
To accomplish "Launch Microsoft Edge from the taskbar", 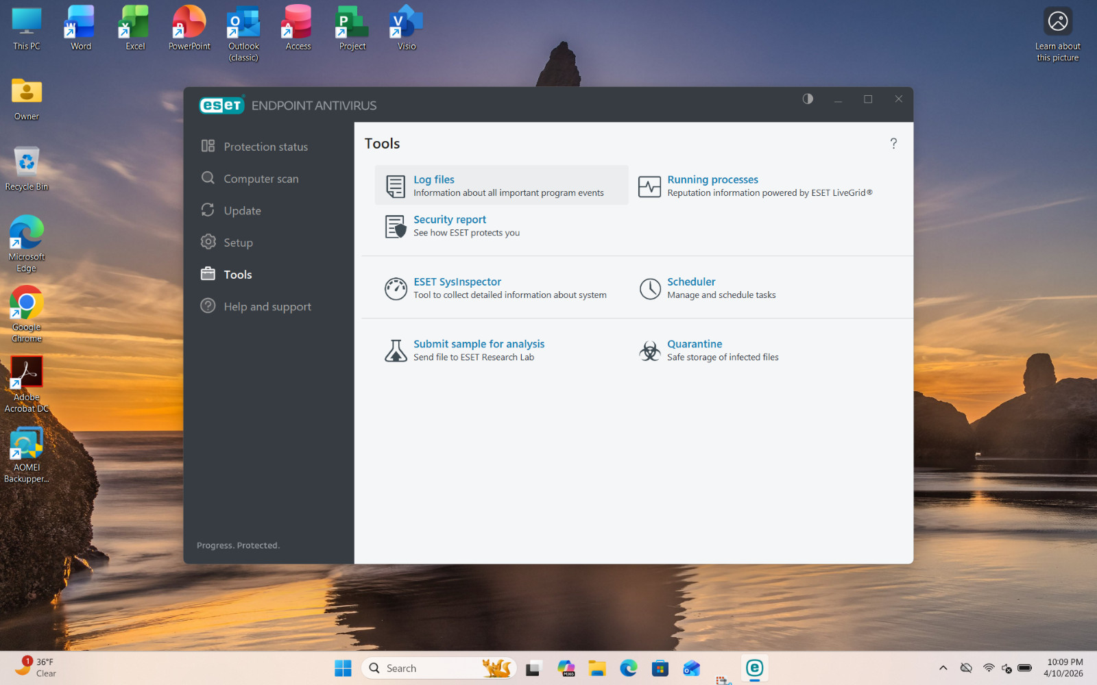I will tap(629, 668).
